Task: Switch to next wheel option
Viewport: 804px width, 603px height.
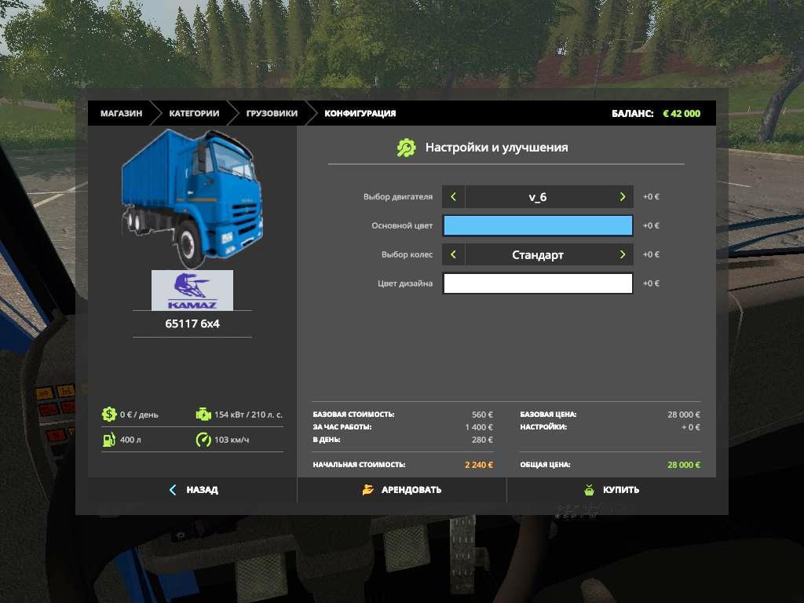Action: (622, 254)
